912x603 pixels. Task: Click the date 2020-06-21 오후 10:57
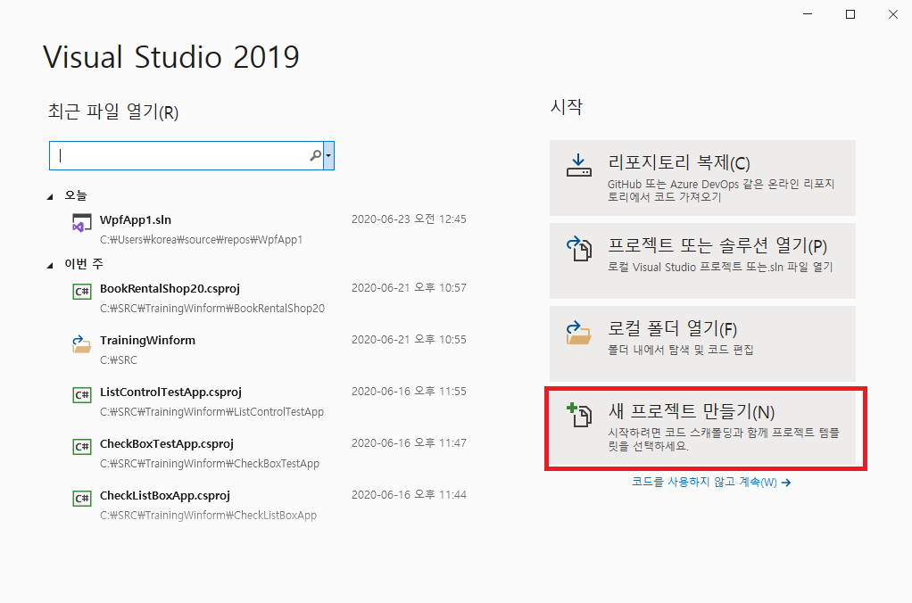pos(409,288)
